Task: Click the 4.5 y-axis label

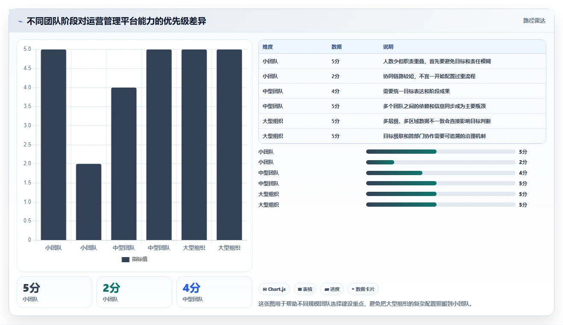Action: coord(27,68)
